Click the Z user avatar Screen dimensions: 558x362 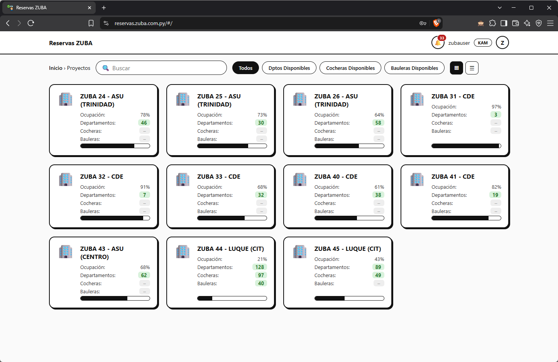502,42
